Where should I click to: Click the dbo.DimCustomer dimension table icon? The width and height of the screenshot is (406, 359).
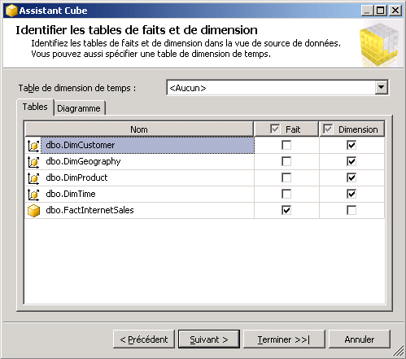click(x=33, y=146)
